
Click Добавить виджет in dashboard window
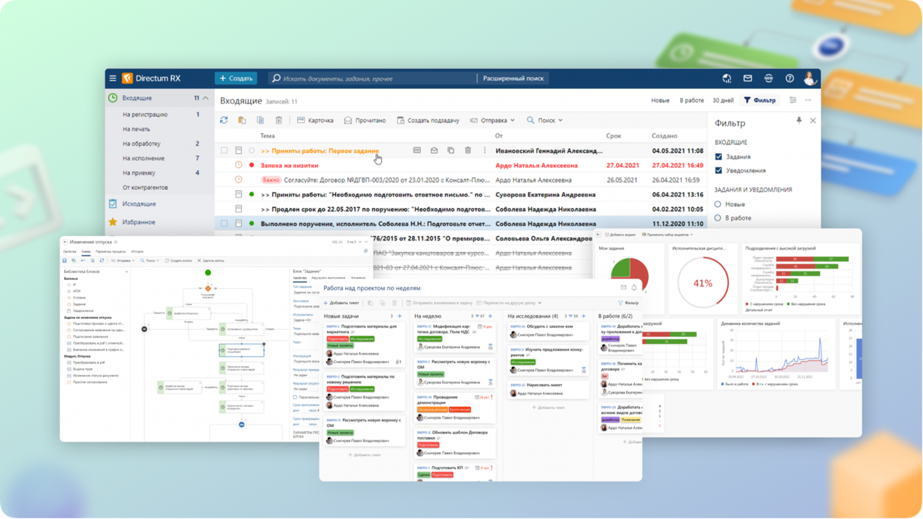(620, 235)
